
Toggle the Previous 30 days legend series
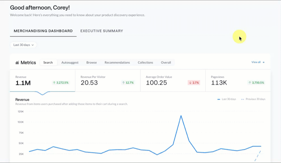click(x=253, y=99)
